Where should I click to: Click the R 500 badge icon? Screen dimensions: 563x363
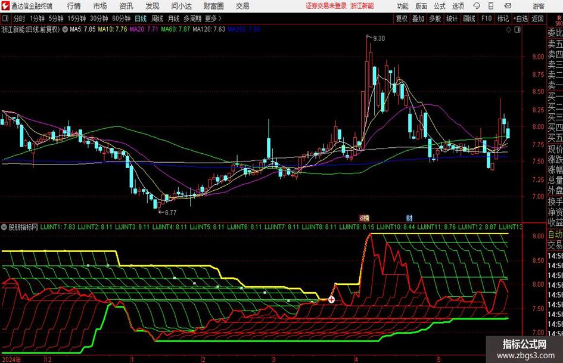pyautogui.click(x=559, y=20)
